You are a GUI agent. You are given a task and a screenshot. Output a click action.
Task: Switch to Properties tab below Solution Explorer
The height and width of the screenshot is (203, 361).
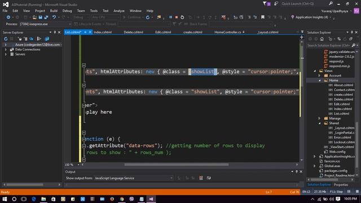341,184
